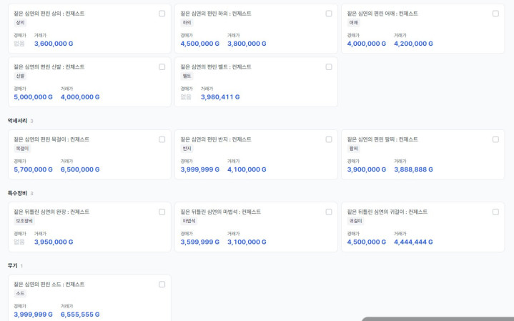Click the 6,555,555 G trade price

tap(80, 315)
